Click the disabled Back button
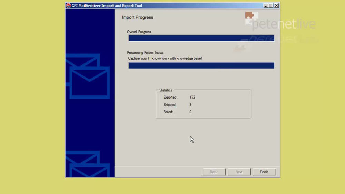Screen dimensions: 345x194 coord(214,172)
